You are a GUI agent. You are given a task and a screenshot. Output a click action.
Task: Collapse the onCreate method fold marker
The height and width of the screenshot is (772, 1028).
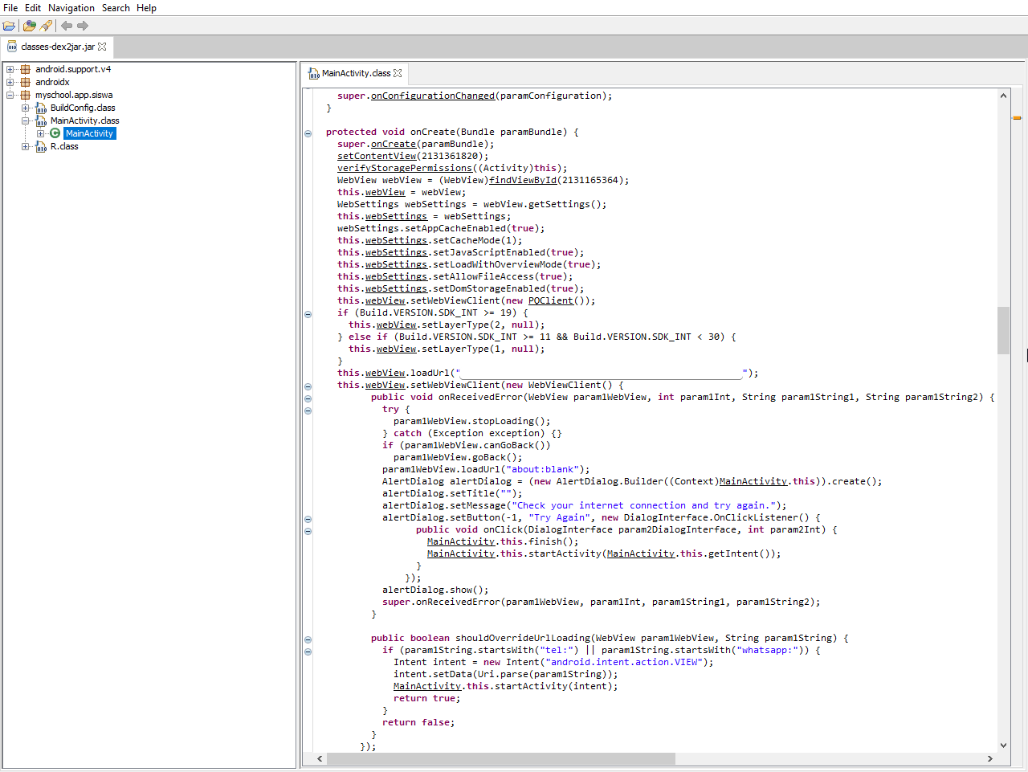click(308, 133)
